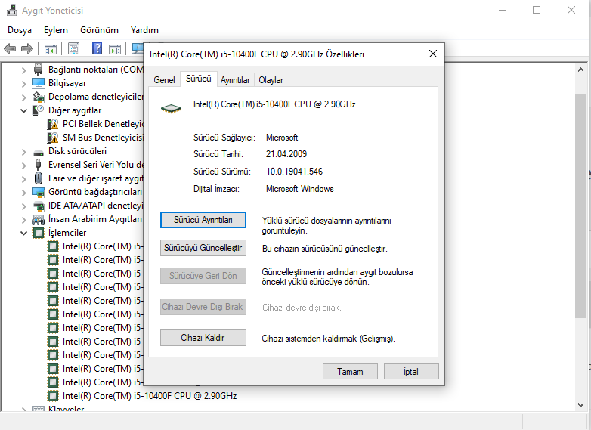591x430 pixels.
Task: Click the driver provider value Microsoft
Action: click(x=282, y=138)
